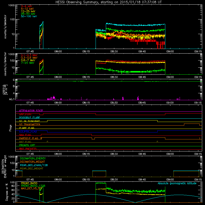
Task: Click the '0.8-7 MeV' legend entry
Action: pos(28,60)
